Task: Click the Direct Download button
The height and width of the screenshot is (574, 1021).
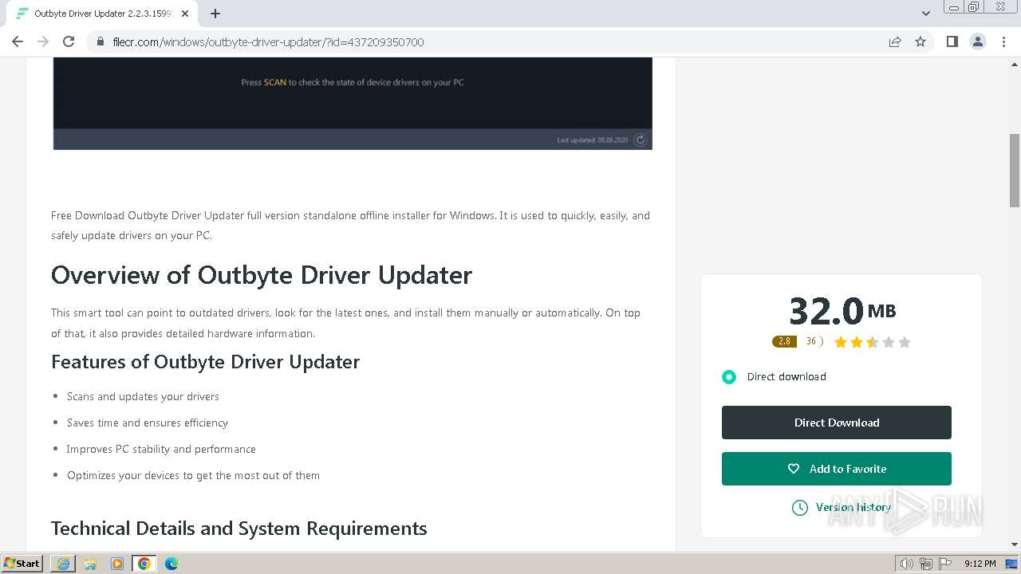Action: (837, 423)
